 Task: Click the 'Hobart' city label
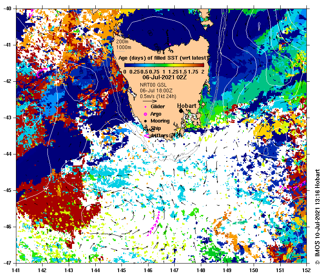187,106
